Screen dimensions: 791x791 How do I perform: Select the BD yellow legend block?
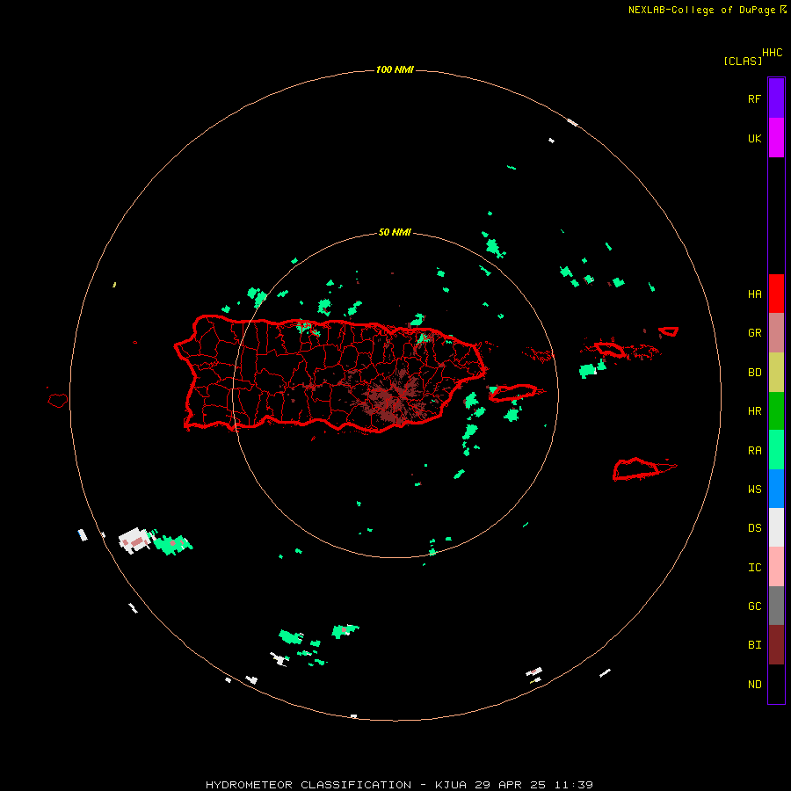coord(776,372)
